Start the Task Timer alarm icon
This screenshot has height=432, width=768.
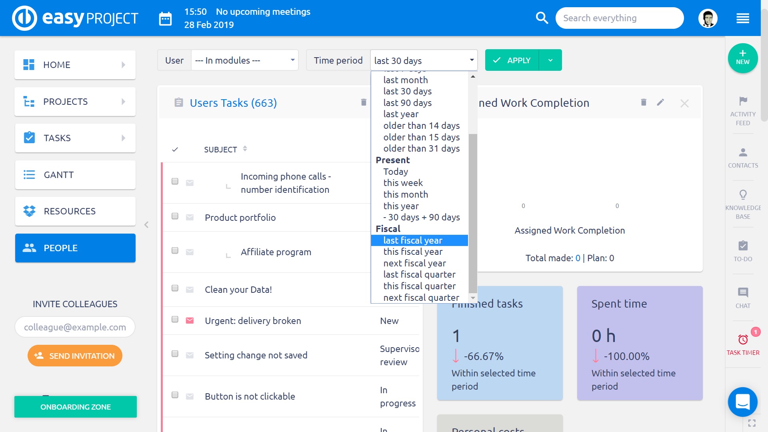click(x=743, y=340)
